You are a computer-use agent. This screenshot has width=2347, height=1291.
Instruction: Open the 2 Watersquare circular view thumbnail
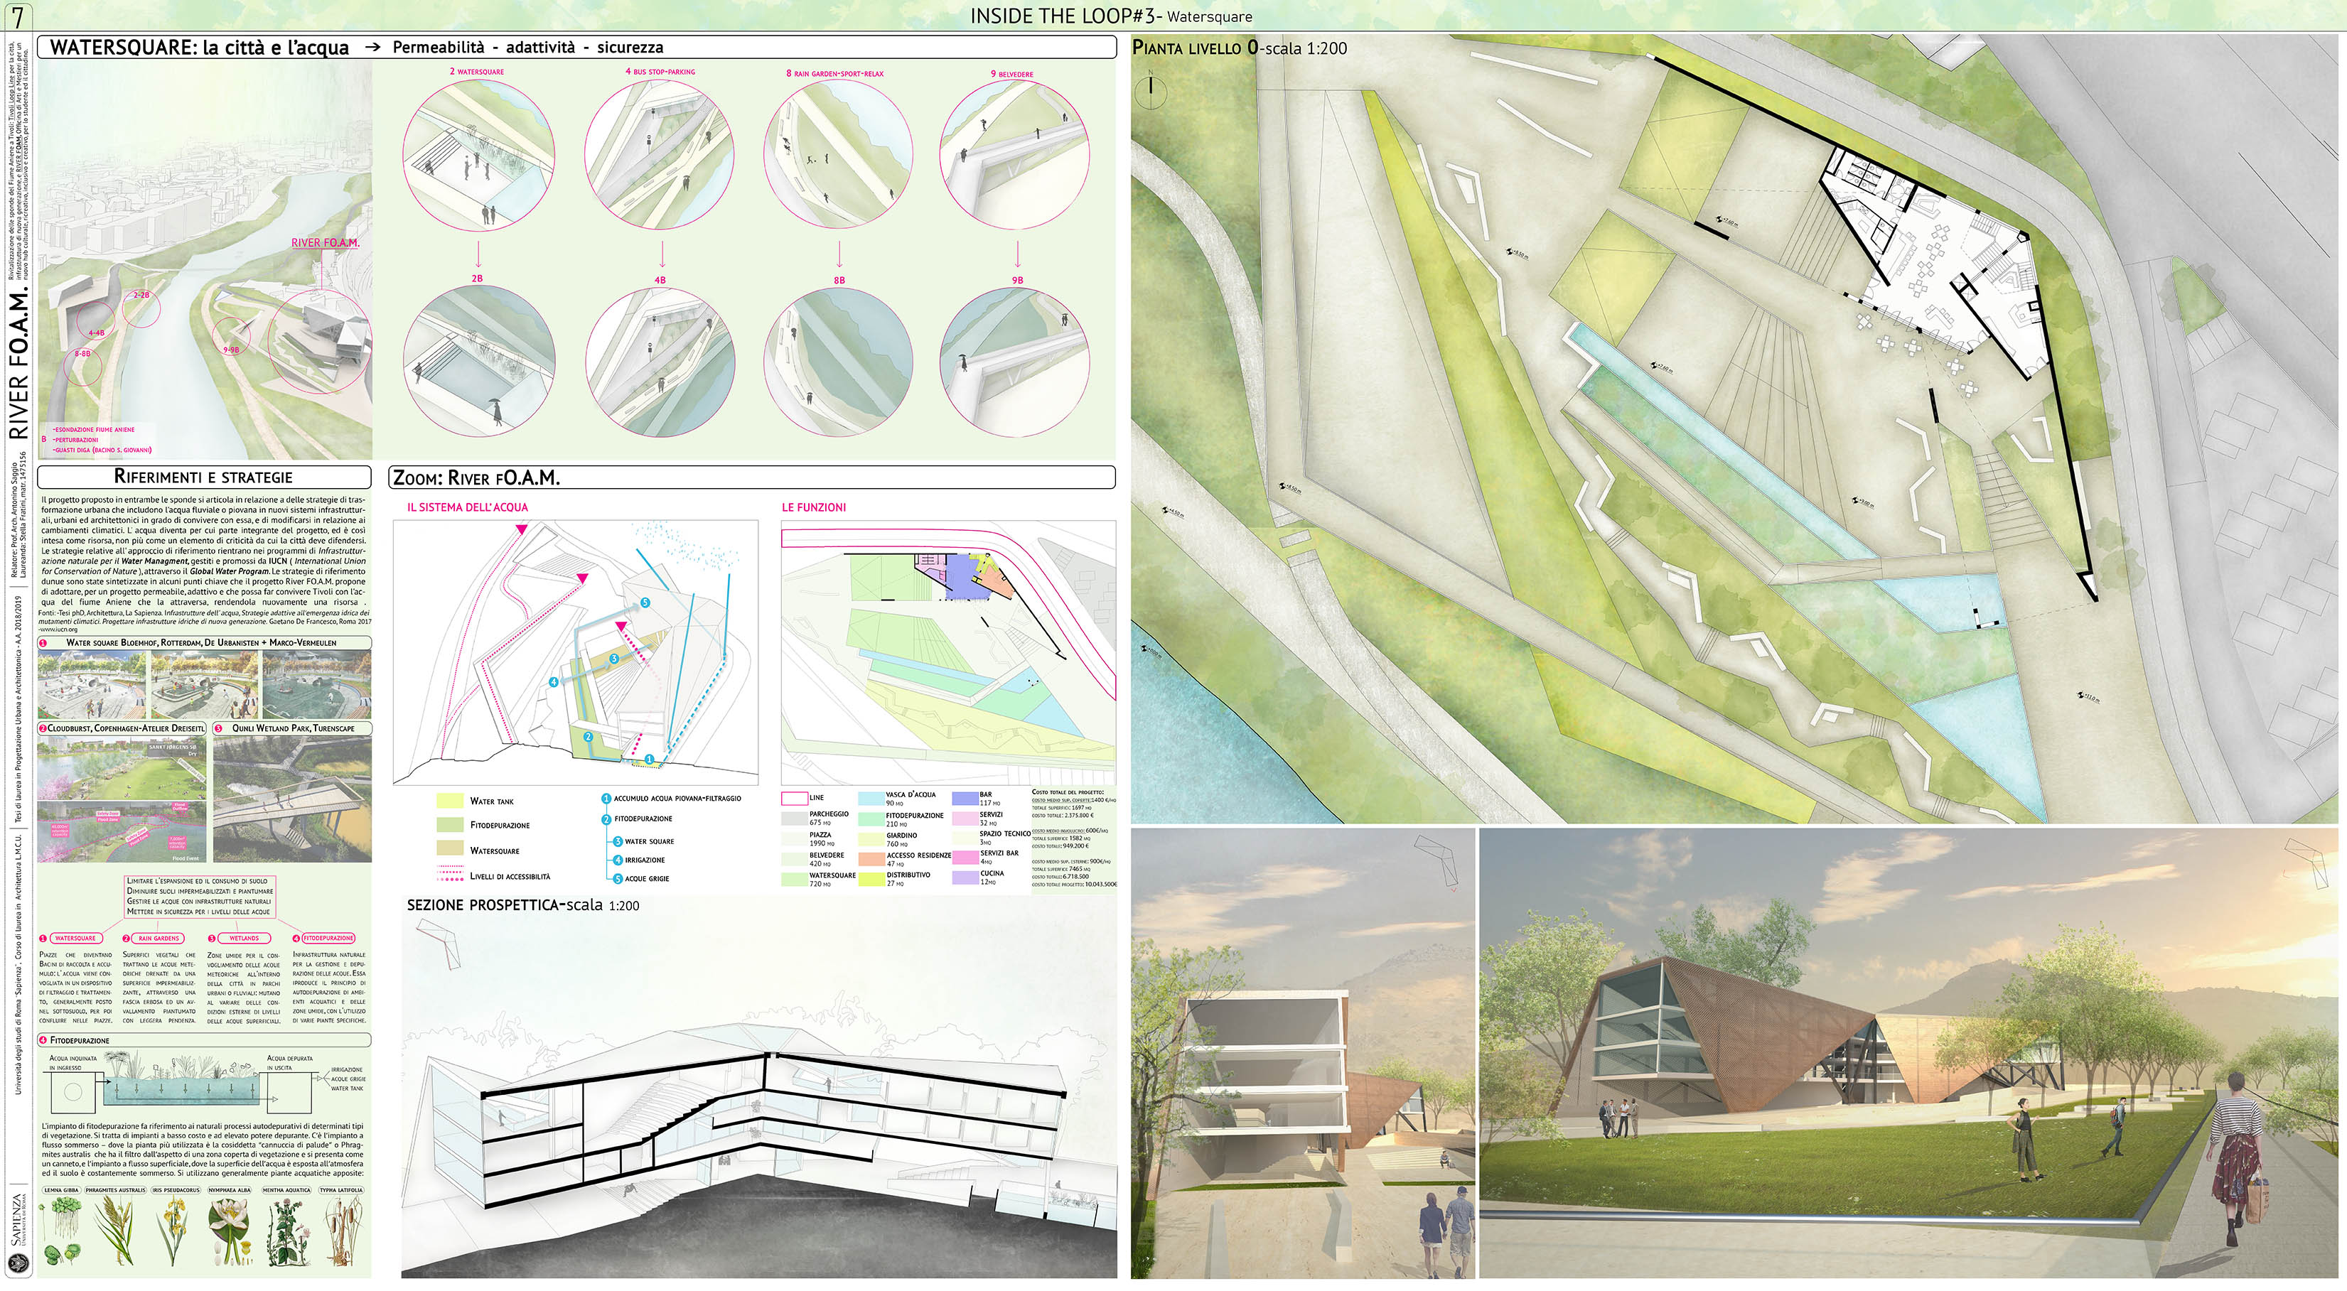[x=478, y=155]
